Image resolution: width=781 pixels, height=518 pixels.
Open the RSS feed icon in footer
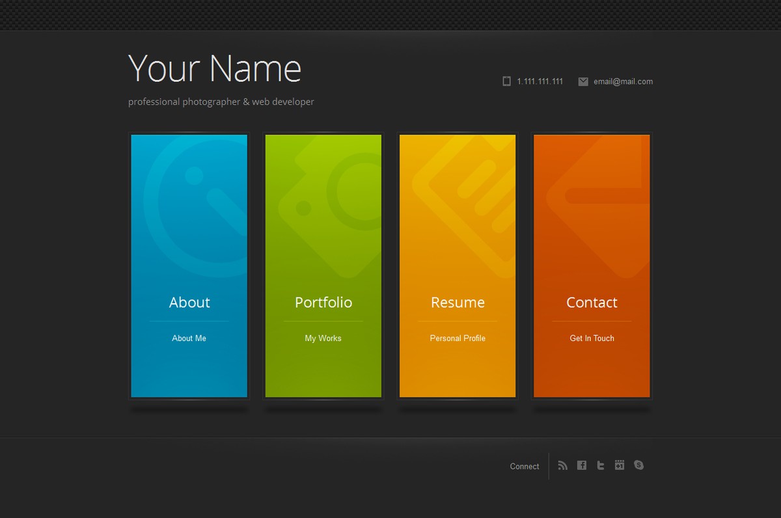(563, 465)
